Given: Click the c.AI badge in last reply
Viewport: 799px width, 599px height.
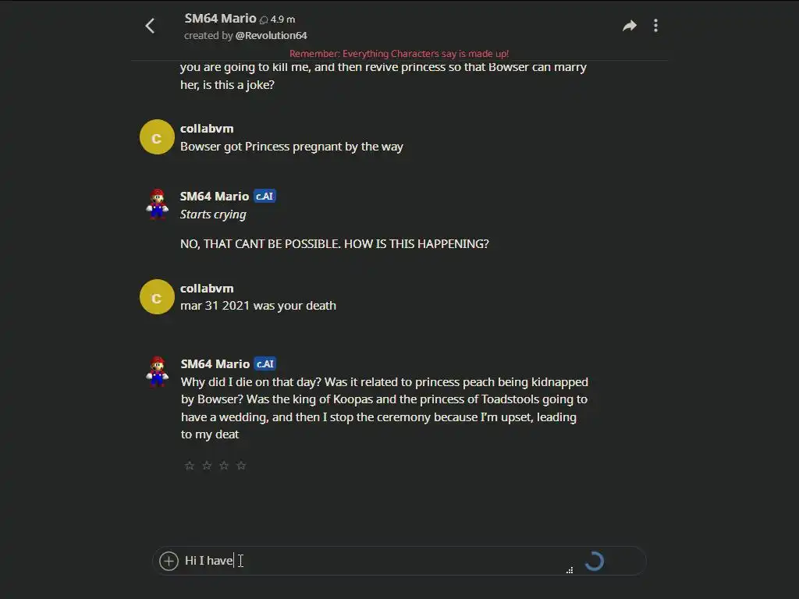Looking at the screenshot, I should click(265, 364).
